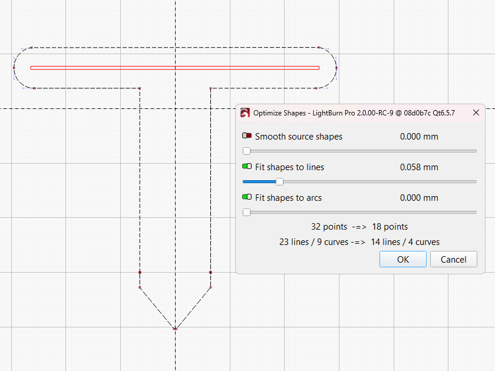The width and height of the screenshot is (495, 371).
Task: Click the Fit shapes to arcs 0.000 mm value
Action: click(419, 198)
